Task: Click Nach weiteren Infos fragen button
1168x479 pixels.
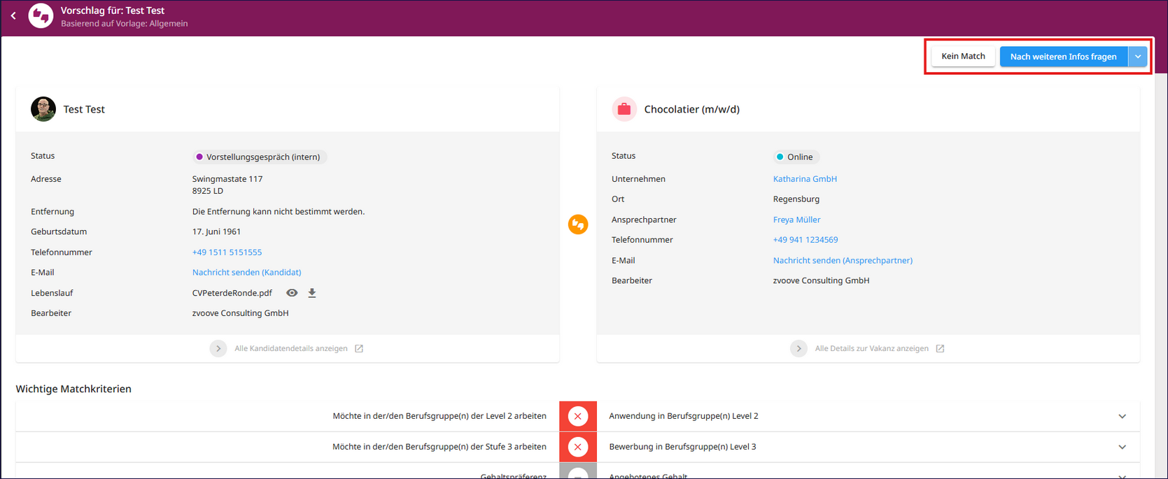Action: tap(1062, 57)
